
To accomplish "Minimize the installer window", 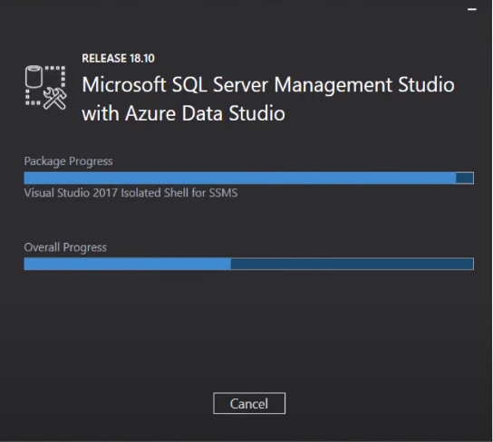I will [471, 9].
